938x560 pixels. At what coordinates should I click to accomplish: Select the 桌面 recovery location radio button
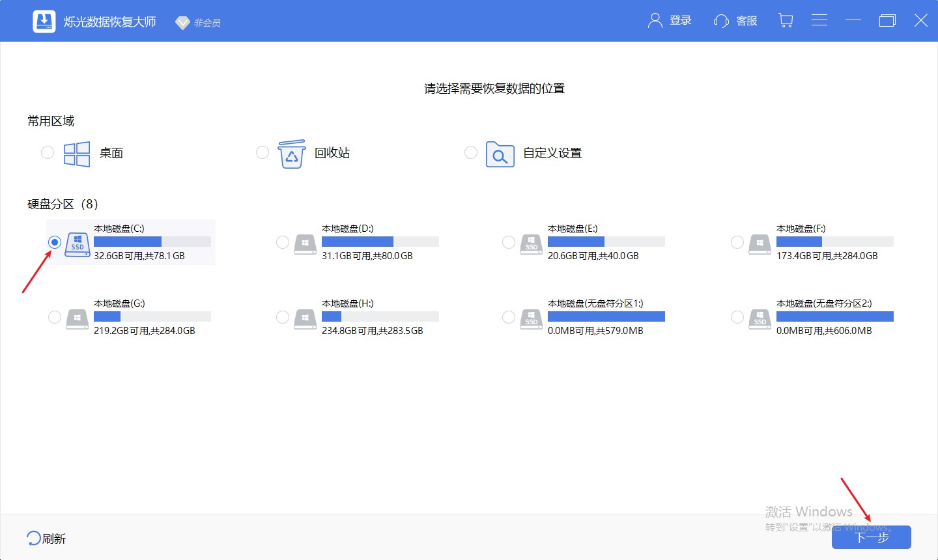tap(48, 152)
